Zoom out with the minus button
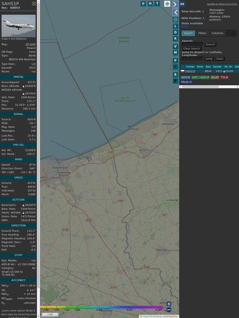The width and height of the screenshot is (239, 318). (169, 310)
